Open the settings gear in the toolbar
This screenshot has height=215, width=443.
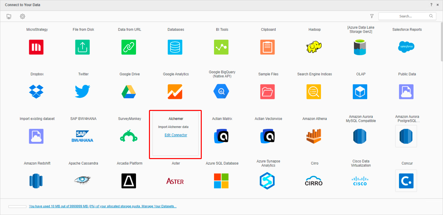[22, 16]
